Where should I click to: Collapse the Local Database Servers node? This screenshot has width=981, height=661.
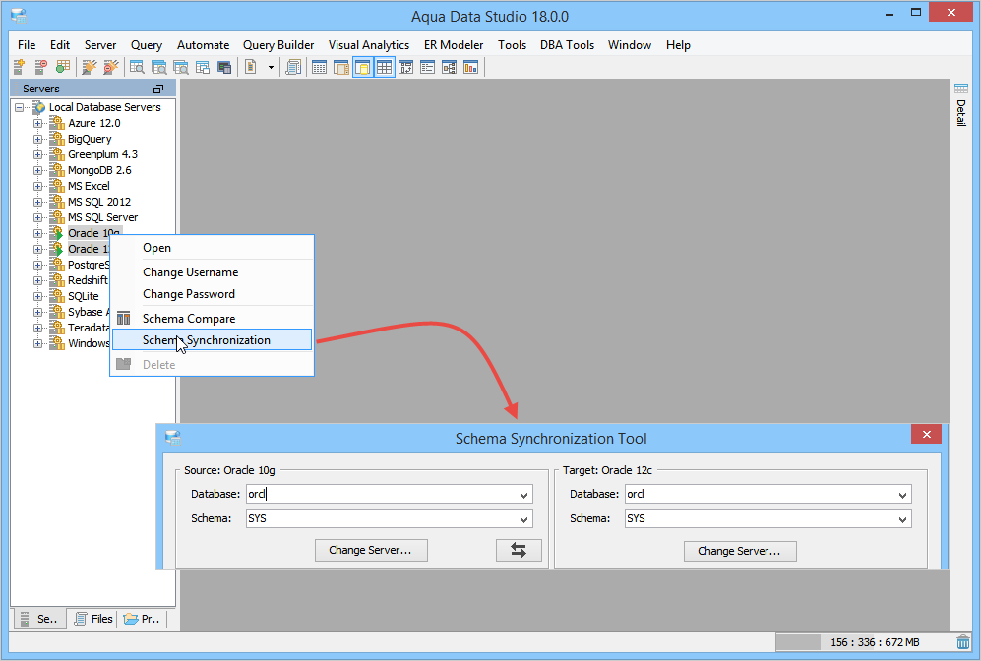coord(20,107)
